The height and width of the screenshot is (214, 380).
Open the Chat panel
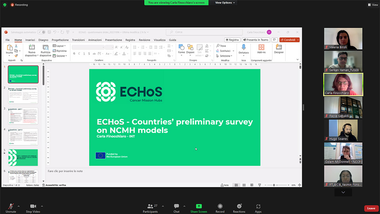tap(177, 206)
